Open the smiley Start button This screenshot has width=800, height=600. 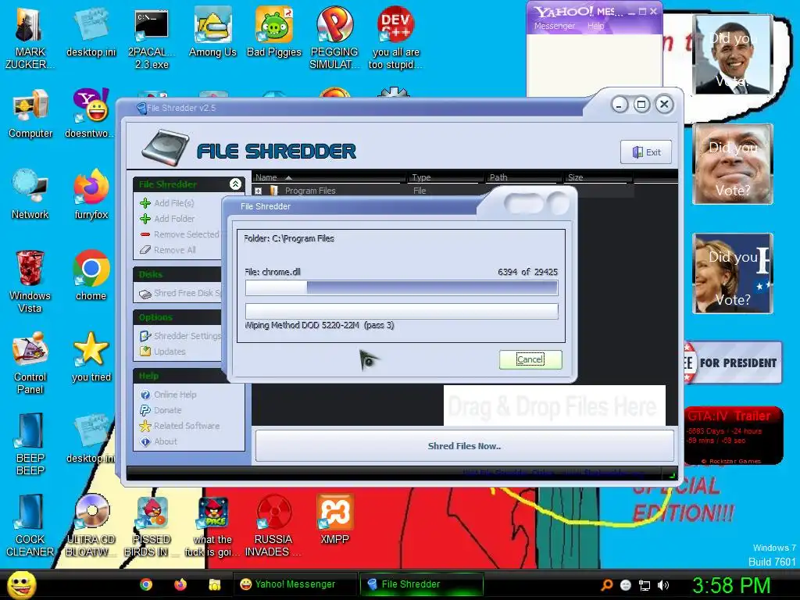pyautogui.click(x=21, y=585)
